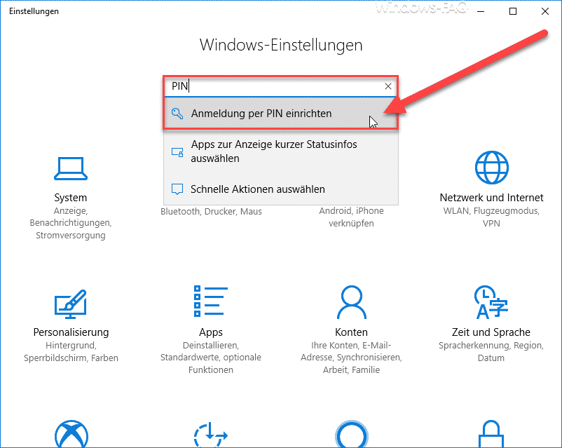Click speech bubble icon beside Schnelle Aktionen
Screen dimensions: 562x448
click(x=177, y=189)
